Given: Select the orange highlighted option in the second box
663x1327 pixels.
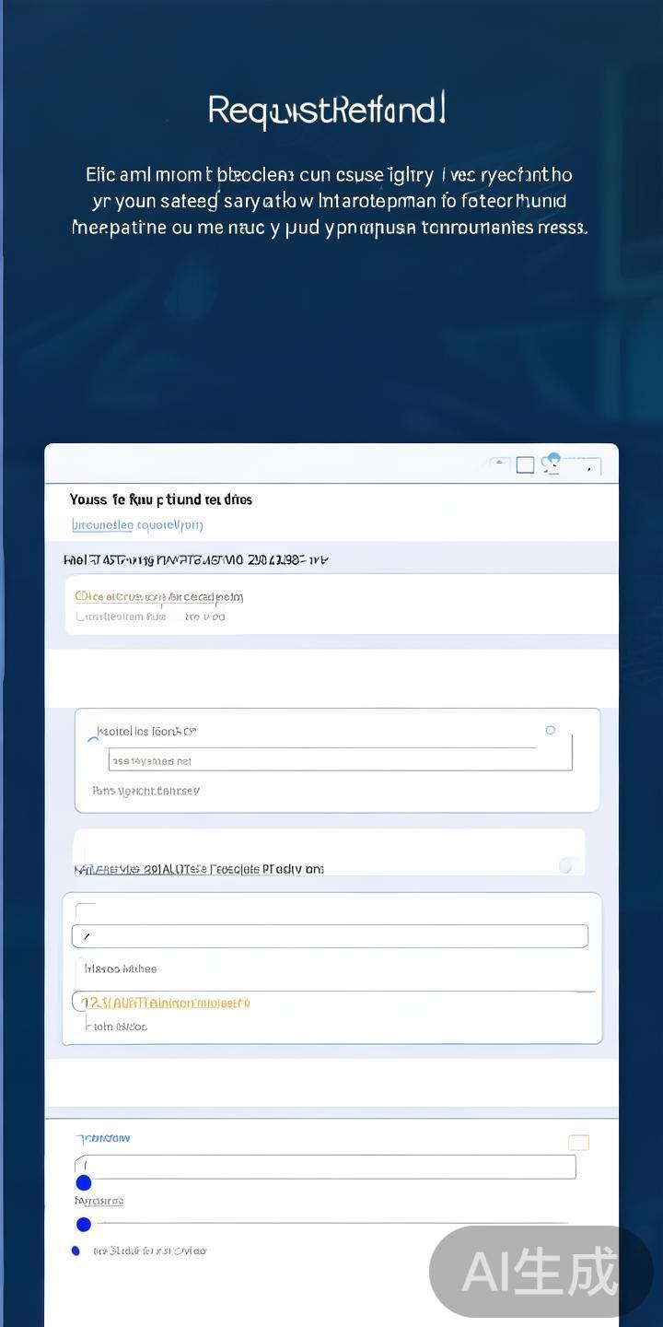Looking at the screenshot, I should [166, 1003].
